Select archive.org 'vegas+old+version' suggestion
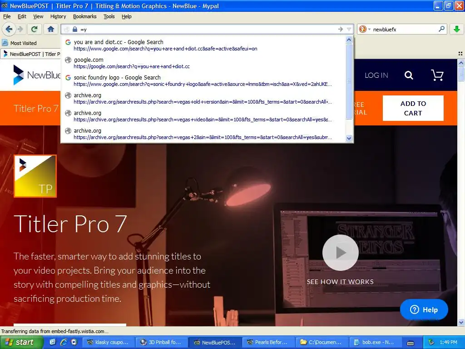This screenshot has height=349, width=465. (203, 99)
